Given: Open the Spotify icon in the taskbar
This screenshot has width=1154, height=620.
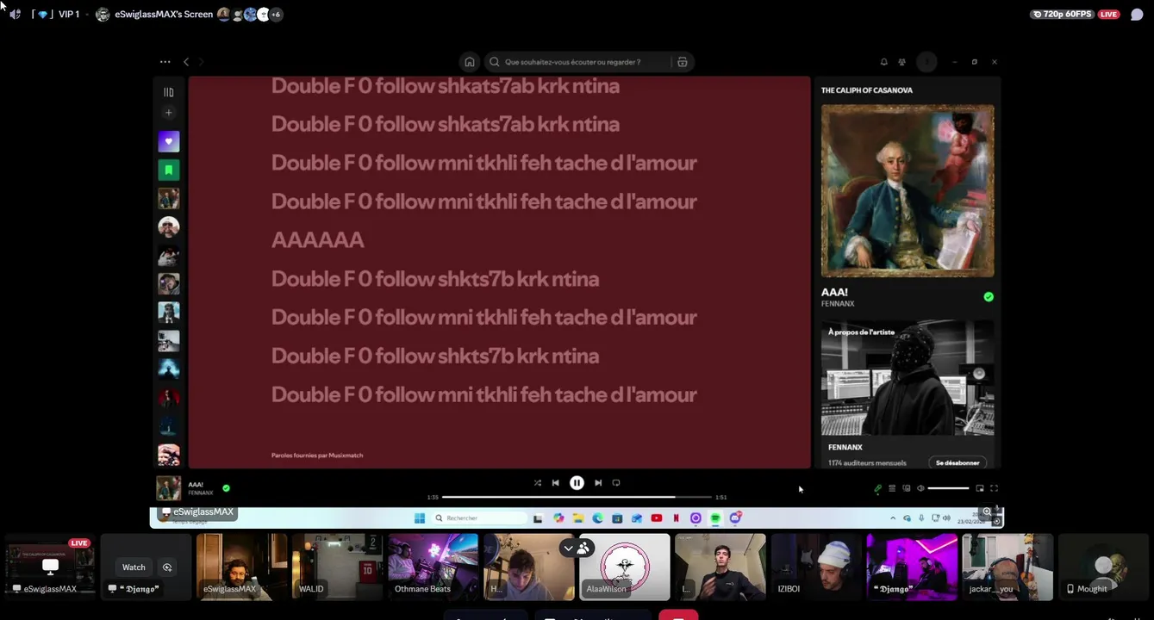Looking at the screenshot, I should [x=715, y=518].
